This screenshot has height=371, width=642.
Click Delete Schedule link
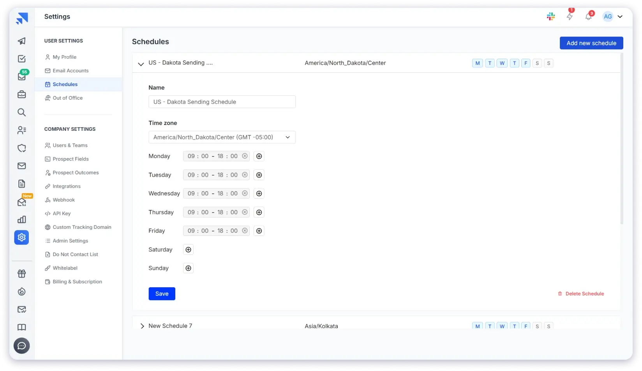581,294
